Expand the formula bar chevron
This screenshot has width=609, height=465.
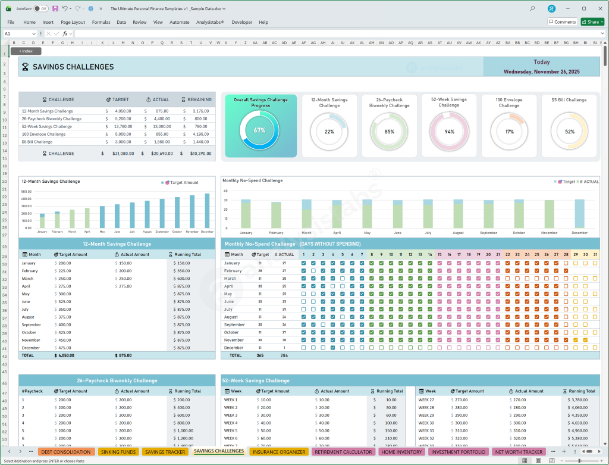[602, 34]
